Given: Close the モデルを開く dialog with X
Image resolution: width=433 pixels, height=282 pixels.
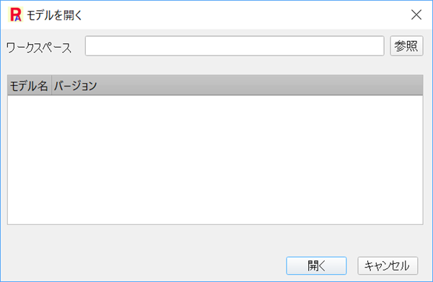Looking at the screenshot, I should (x=416, y=14).
